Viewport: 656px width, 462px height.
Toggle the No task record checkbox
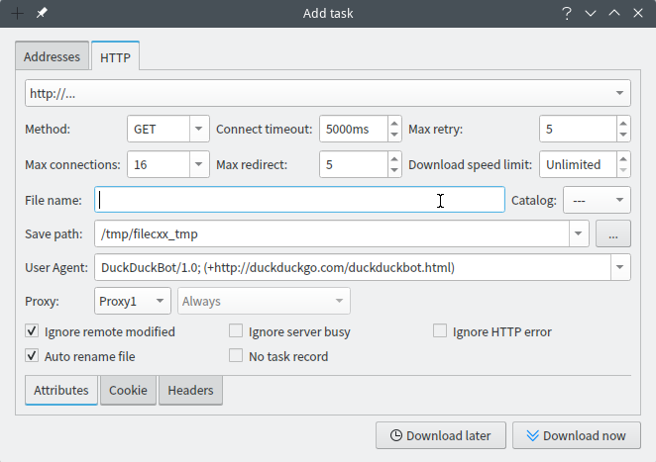coord(236,356)
